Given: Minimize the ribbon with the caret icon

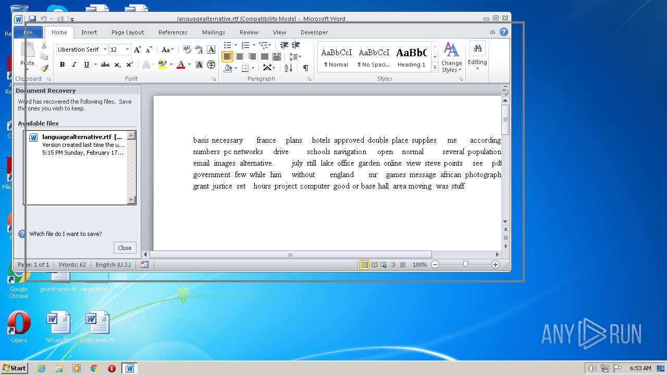Looking at the screenshot, I should tap(492, 32).
